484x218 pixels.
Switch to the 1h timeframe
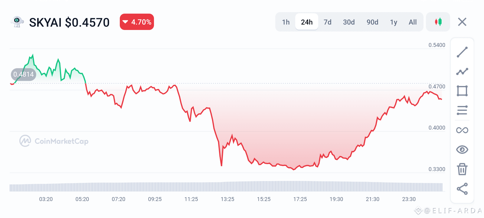(286, 22)
